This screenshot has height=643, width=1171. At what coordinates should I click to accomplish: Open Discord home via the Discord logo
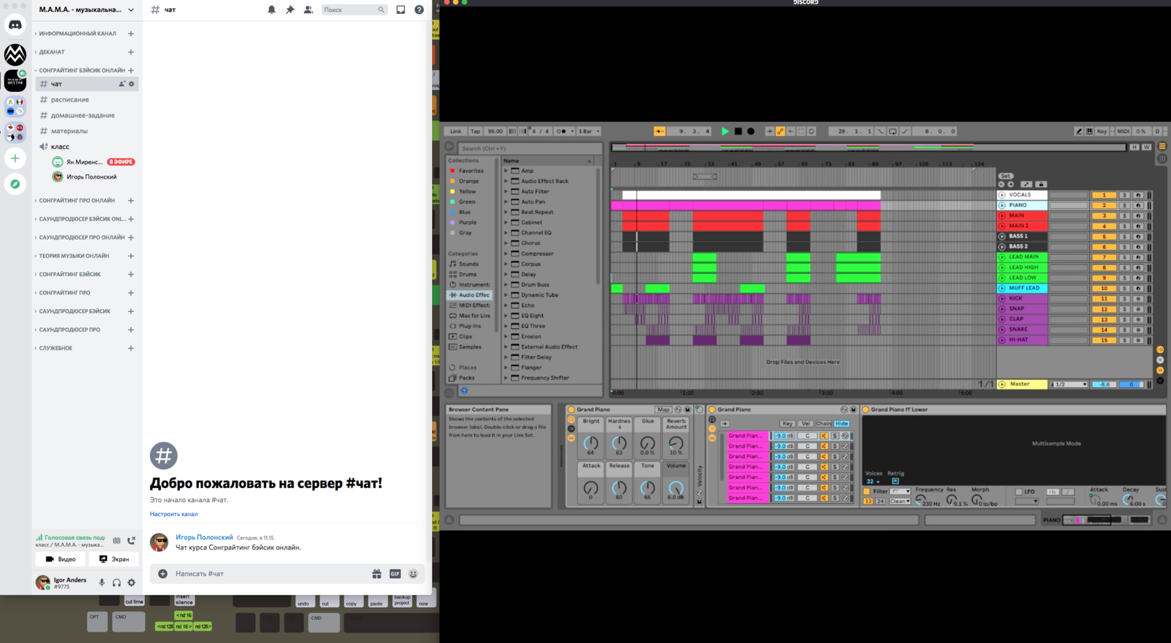click(x=15, y=24)
